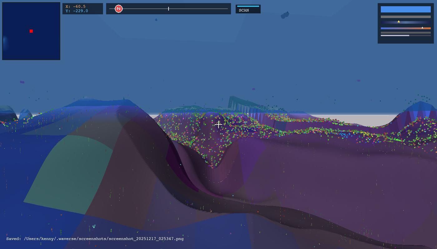Click the cyan indicator above the SCAN label

click(x=248, y=6)
